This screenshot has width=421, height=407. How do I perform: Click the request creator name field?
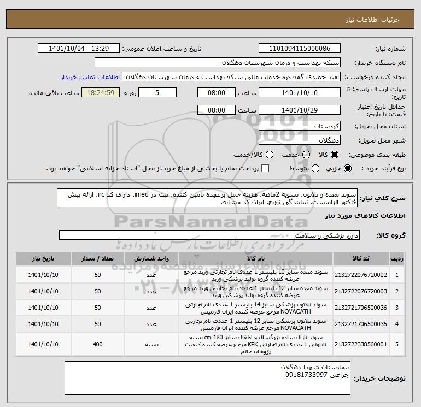click(x=231, y=77)
